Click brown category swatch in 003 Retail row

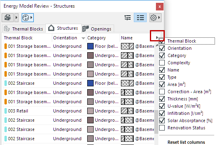coord(90,111)
